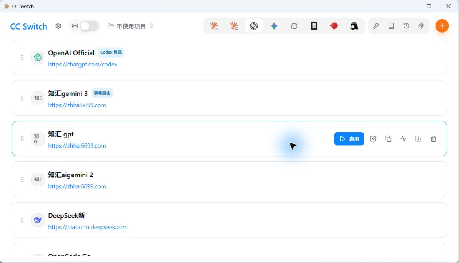
Task: Open the settings gear next to CC Switch
Action: [58, 26]
